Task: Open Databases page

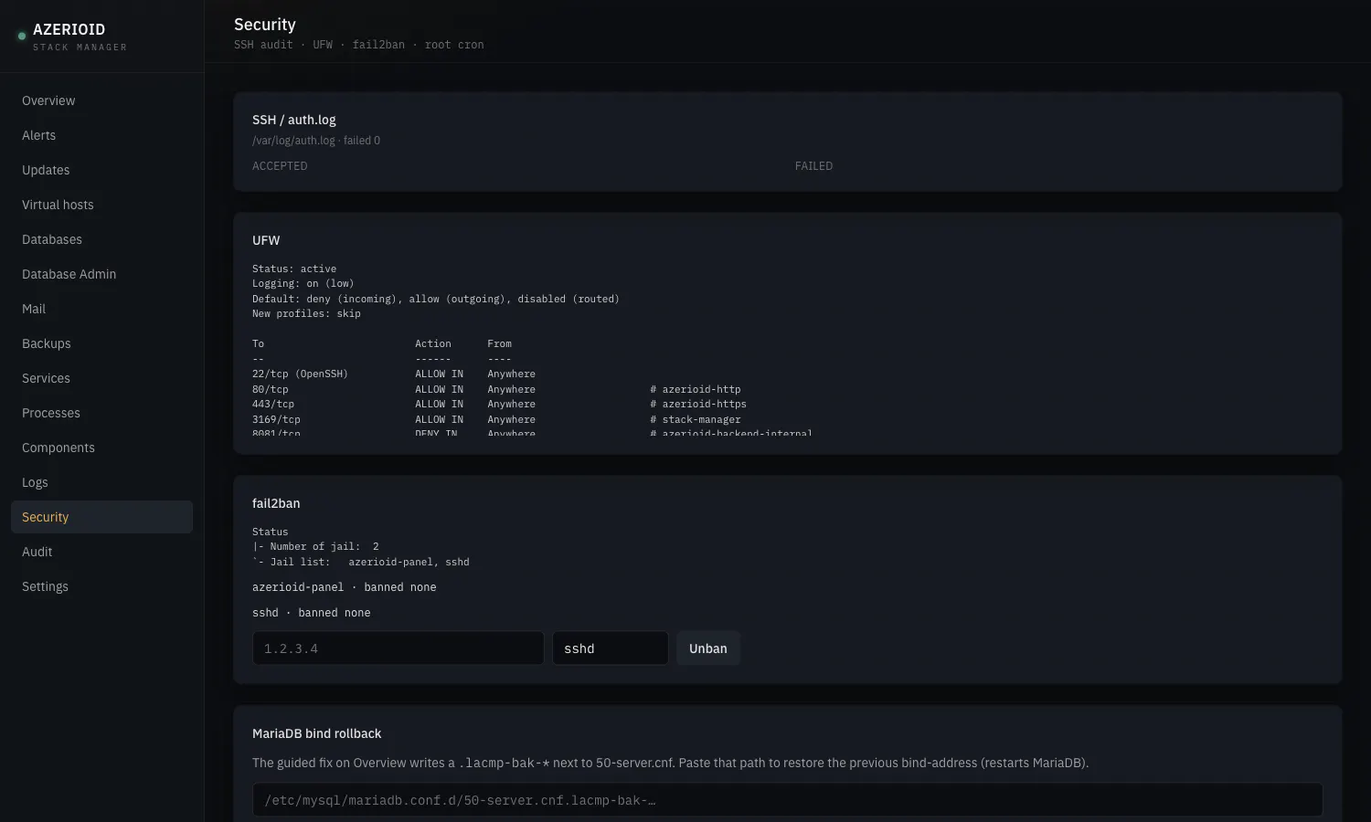Action: [x=101, y=239]
